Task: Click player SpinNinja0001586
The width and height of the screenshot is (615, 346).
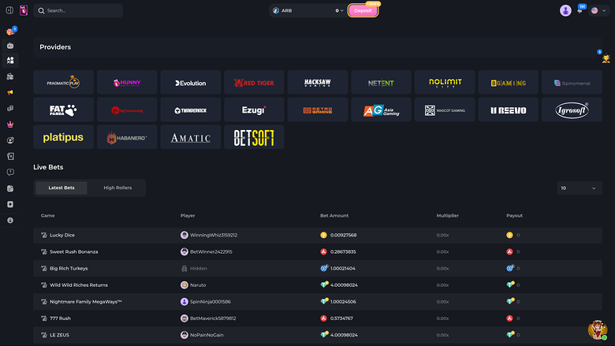Action: coord(211,302)
